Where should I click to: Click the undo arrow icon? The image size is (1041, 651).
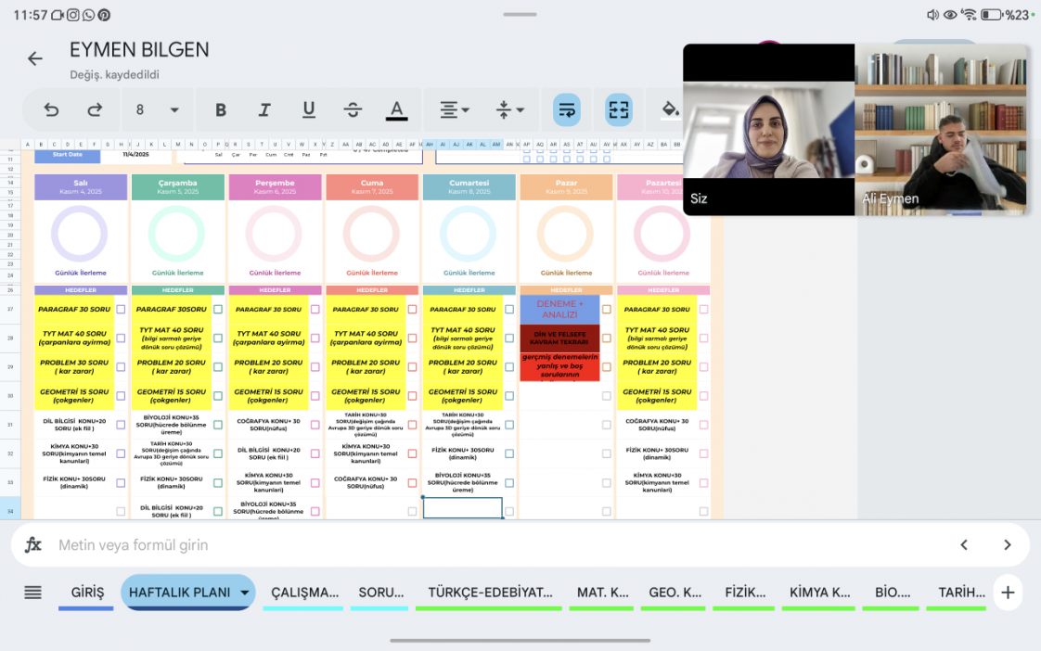[x=51, y=110]
